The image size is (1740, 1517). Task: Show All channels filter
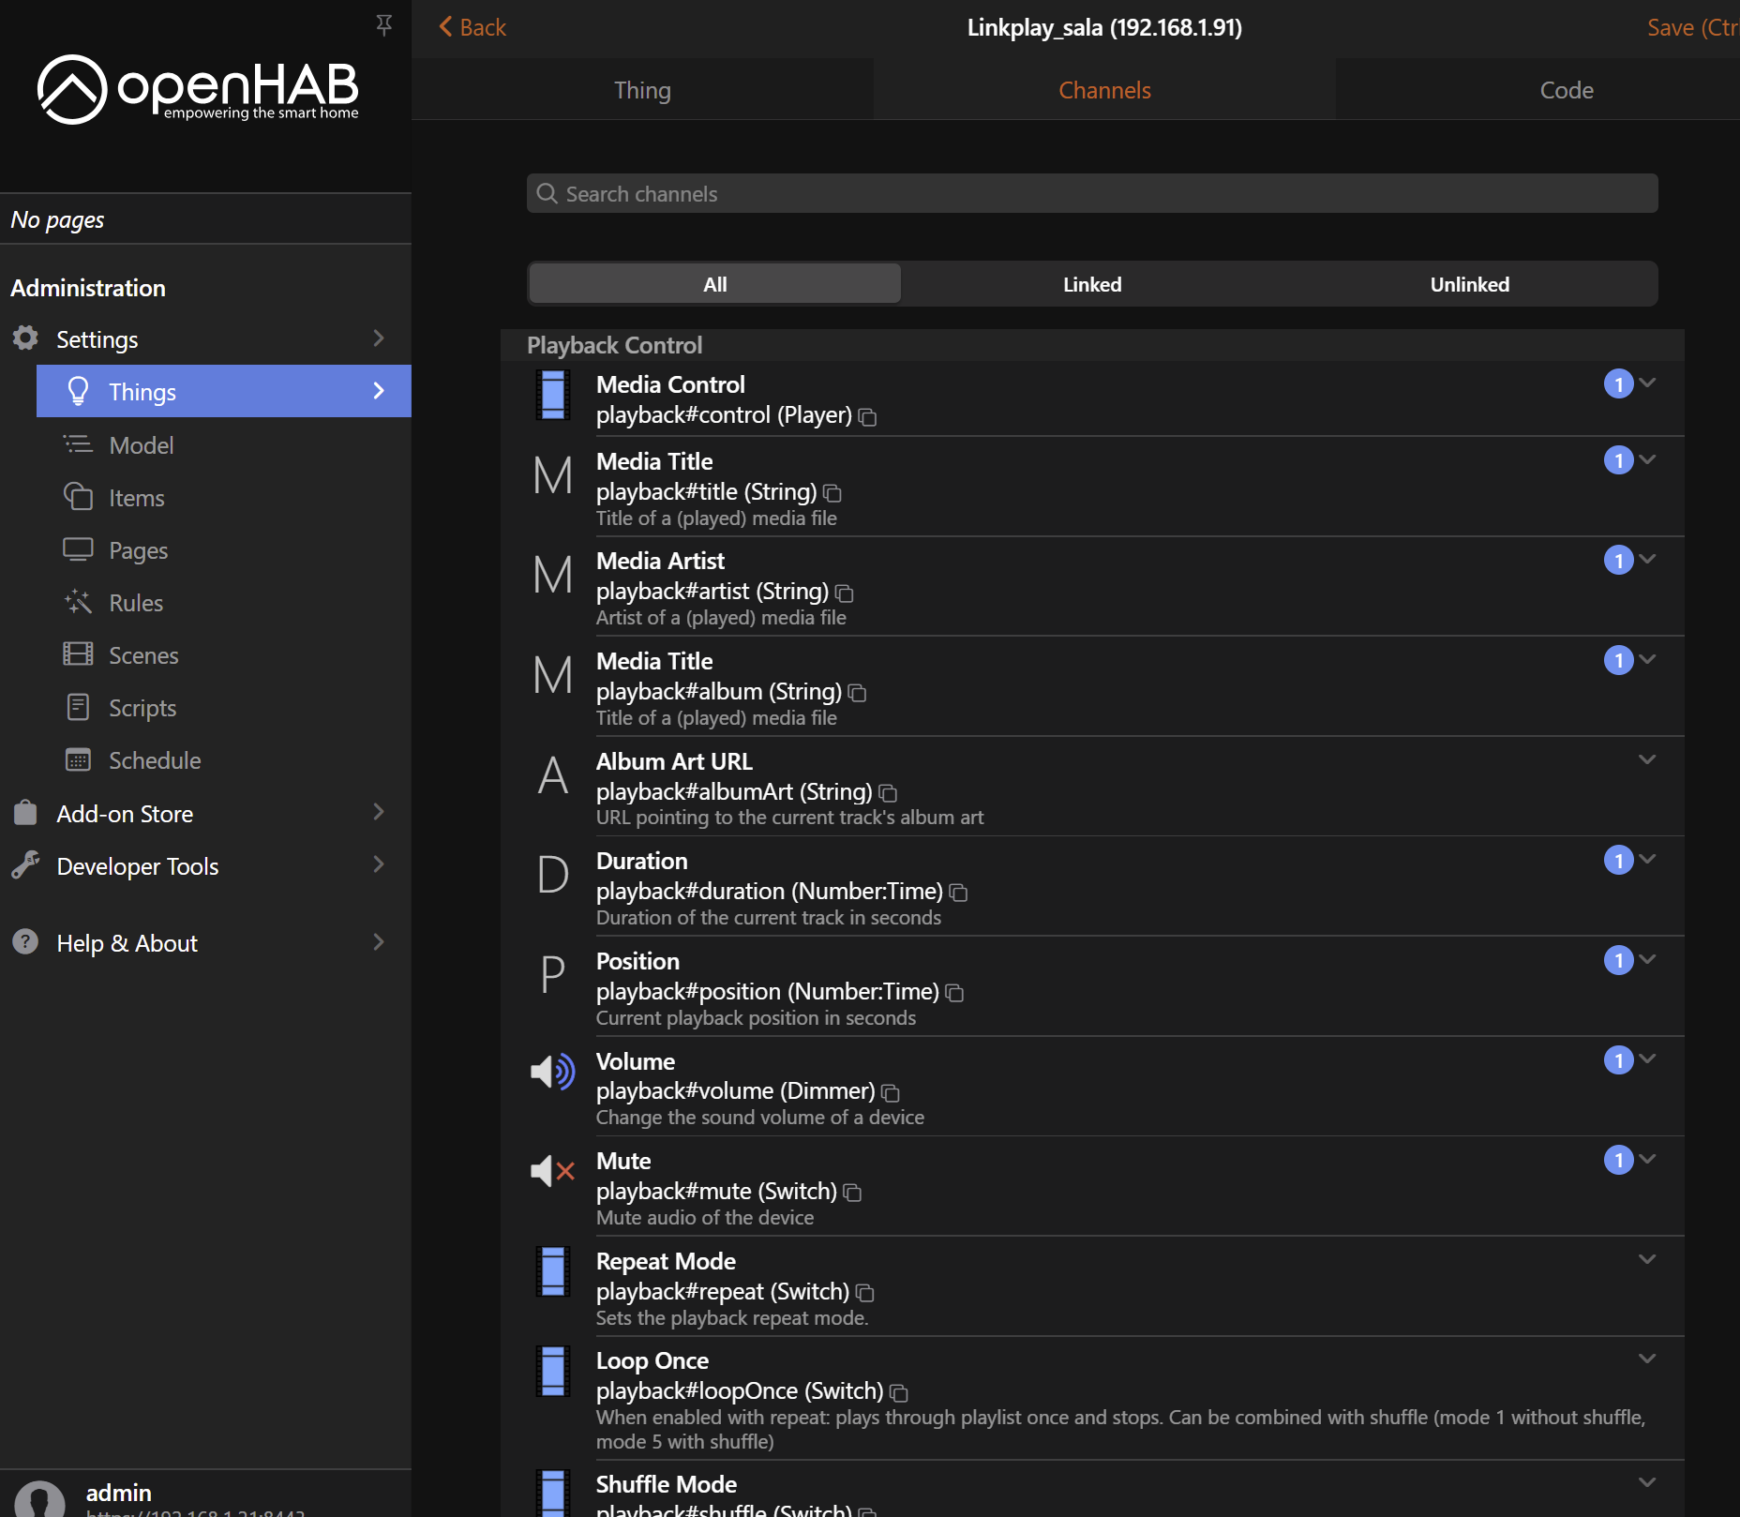714,284
